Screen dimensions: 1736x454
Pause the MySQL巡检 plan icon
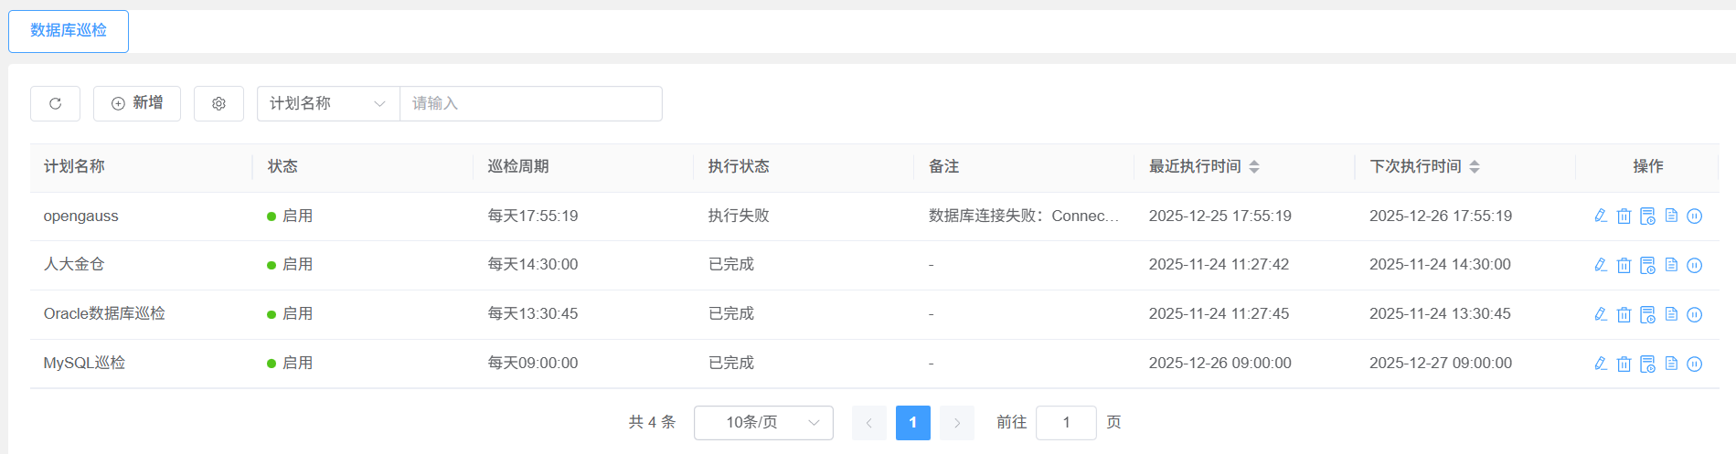tap(1694, 364)
